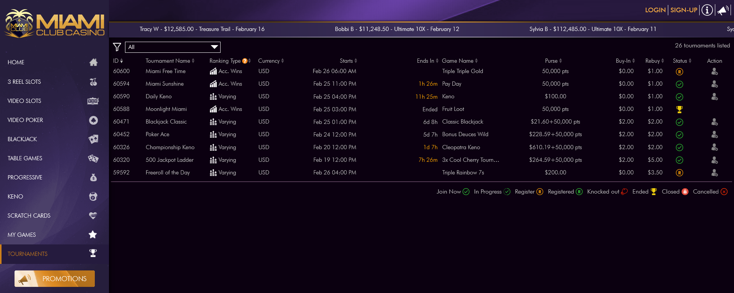Sort by Ends In column header
The height and width of the screenshot is (293, 734).
coord(427,61)
